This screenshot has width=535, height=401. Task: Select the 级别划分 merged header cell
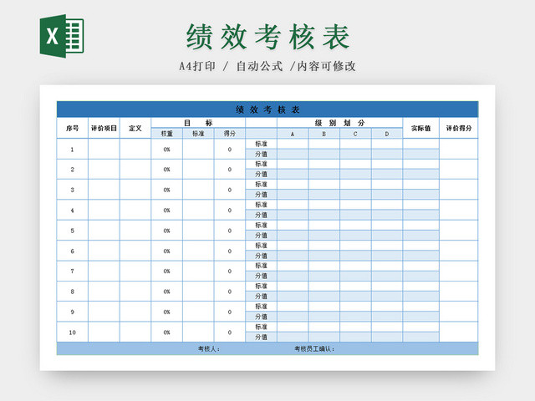(x=340, y=123)
